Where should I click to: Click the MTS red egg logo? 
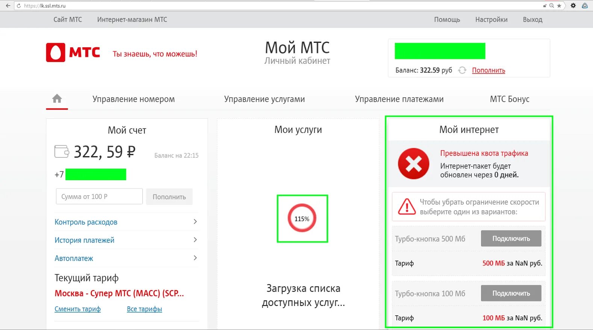coord(56,53)
